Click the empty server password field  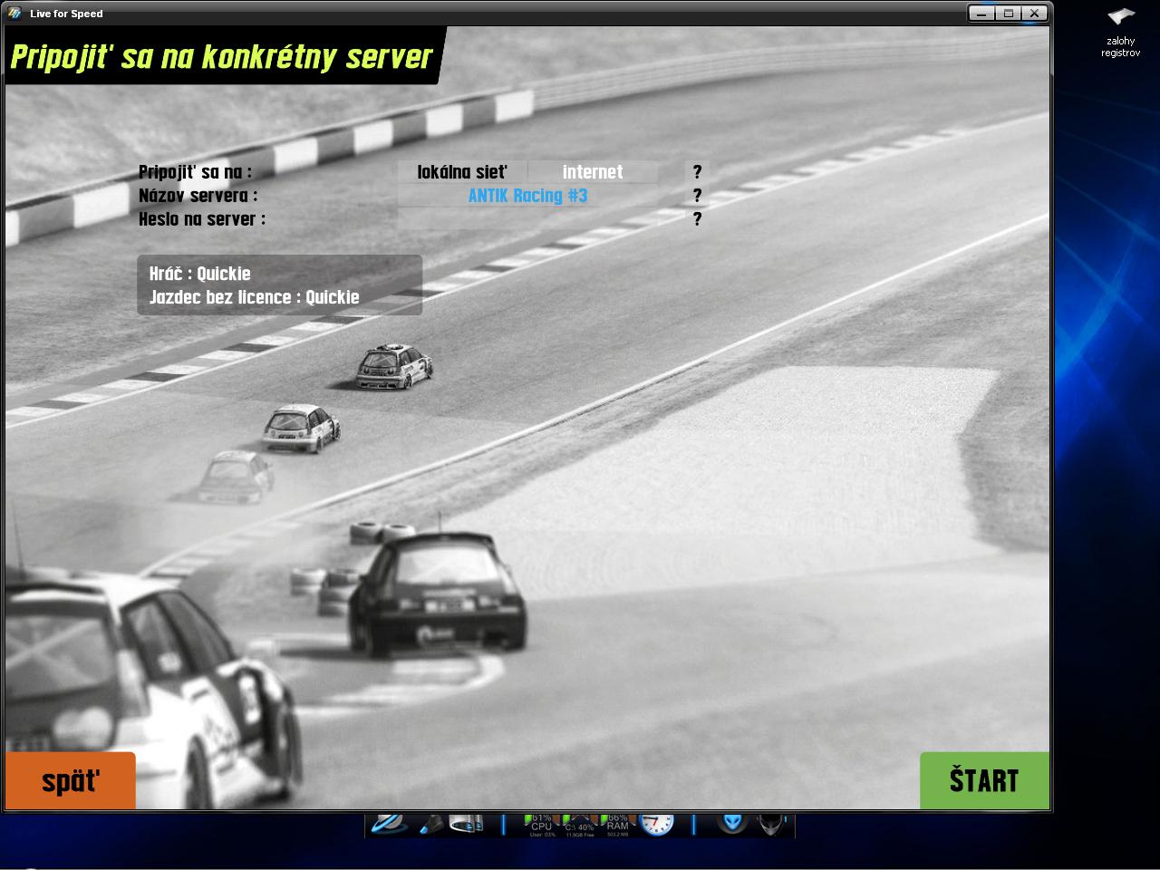(527, 219)
